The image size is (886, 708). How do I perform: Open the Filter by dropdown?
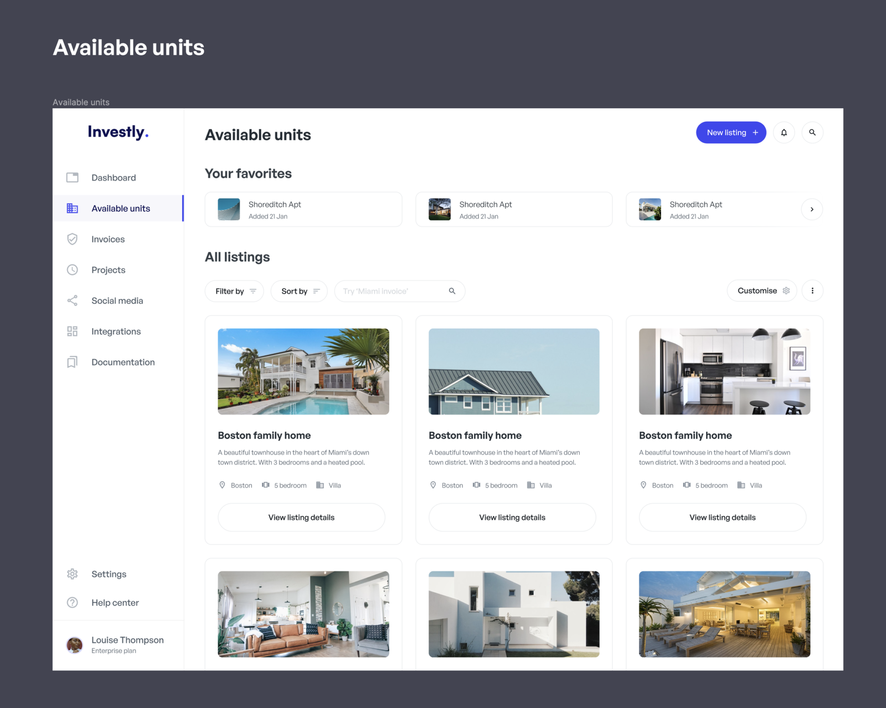point(235,291)
